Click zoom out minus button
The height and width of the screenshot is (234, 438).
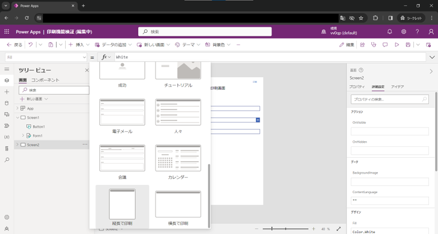coord(257,229)
